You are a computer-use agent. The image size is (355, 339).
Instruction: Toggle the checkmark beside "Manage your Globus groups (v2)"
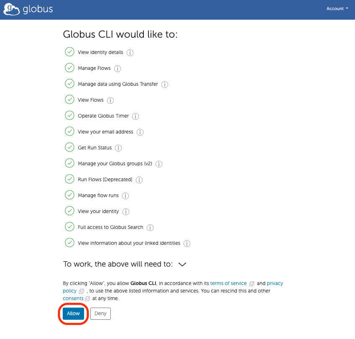(x=69, y=163)
